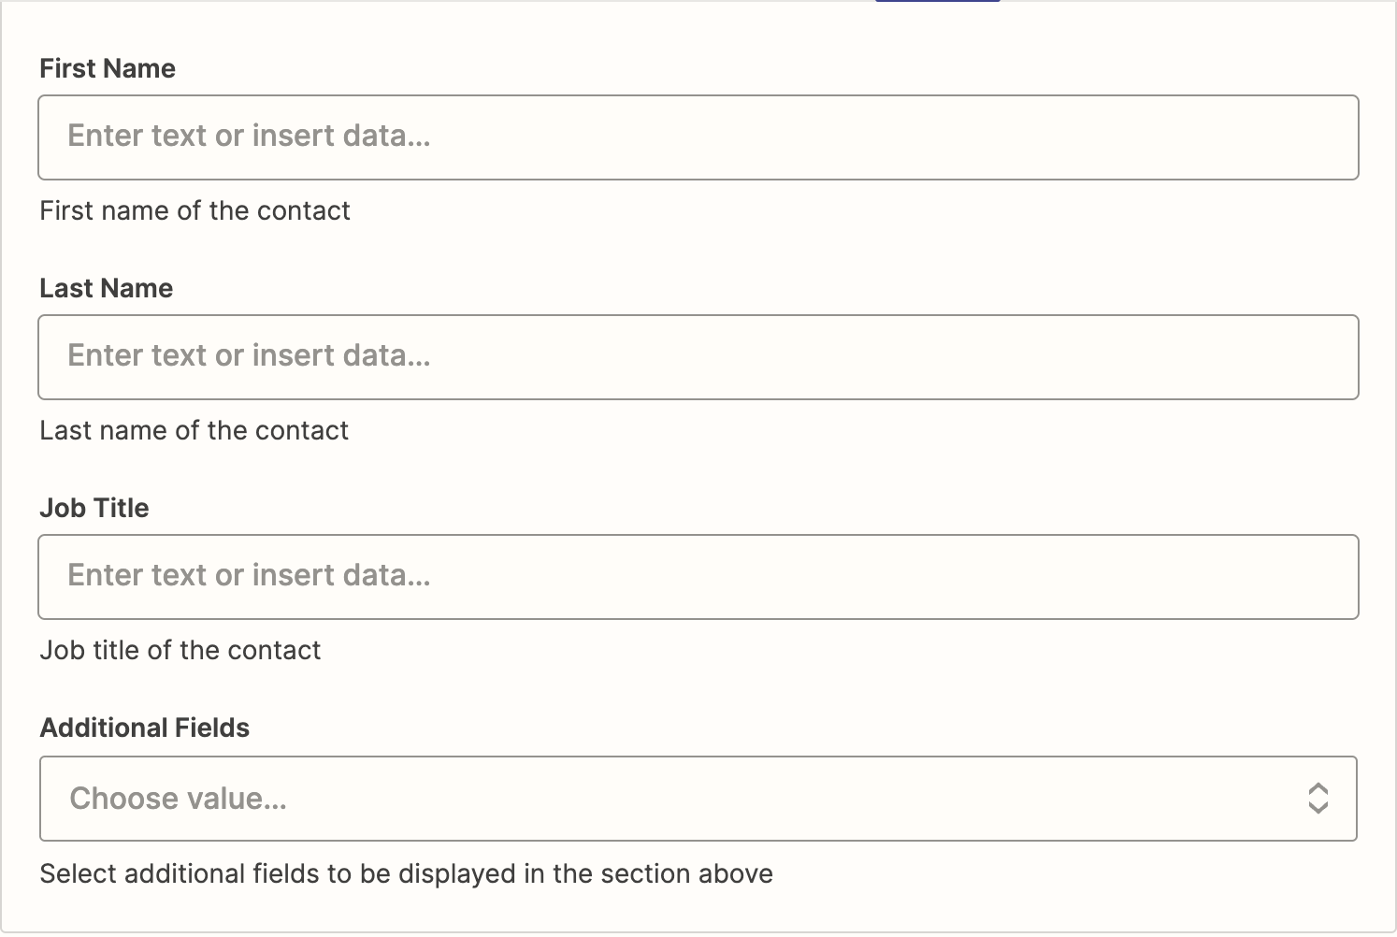
Task: Click placeholder text inside Last Name box
Action: [x=249, y=355]
